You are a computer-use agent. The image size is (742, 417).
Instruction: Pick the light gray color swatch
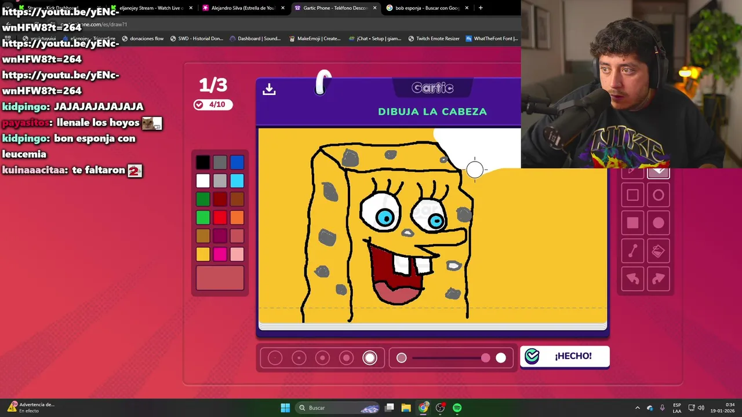220,181
